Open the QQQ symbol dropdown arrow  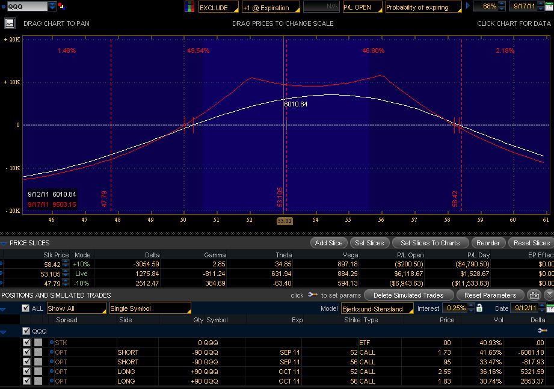click(52, 6)
